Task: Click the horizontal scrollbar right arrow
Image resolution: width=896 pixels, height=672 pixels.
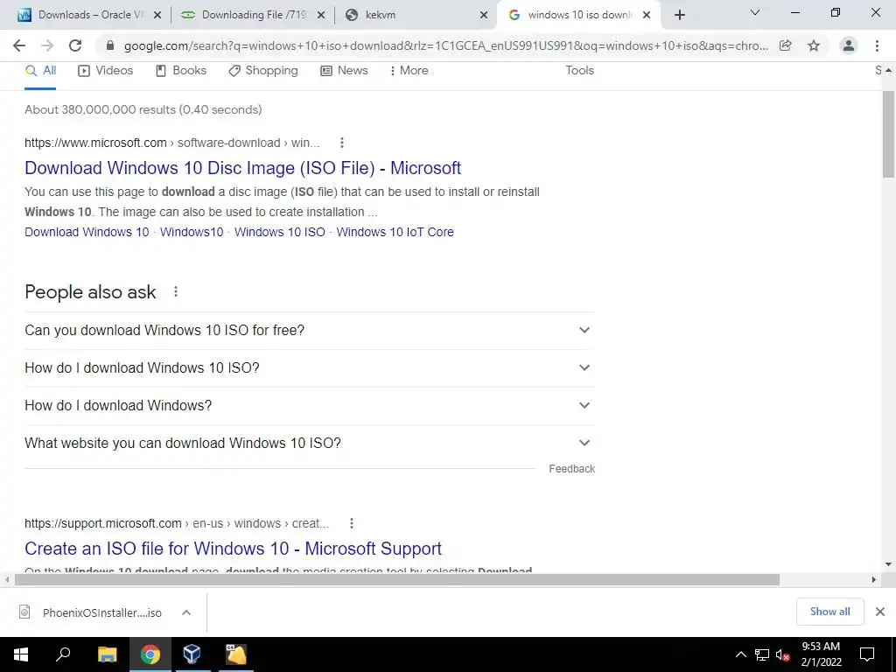Action: [x=874, y=580]
